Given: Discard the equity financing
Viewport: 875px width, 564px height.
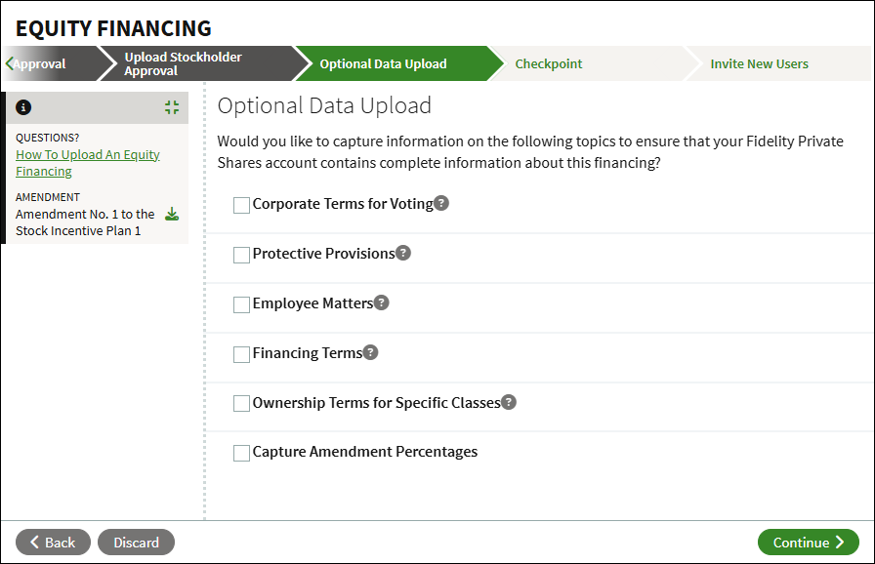Looking at the screenshot, I should [x=136, y=543].
